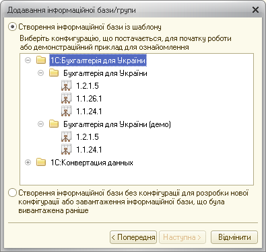Viewport: 266px width, 252px height.
Task: Select the Бухгалтерія для України (демо) label
Action: pos(117,124)
